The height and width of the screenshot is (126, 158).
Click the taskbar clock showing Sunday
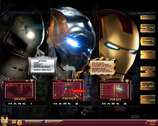(x=152, y=123)
